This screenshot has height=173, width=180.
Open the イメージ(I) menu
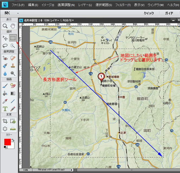point(48,5)
